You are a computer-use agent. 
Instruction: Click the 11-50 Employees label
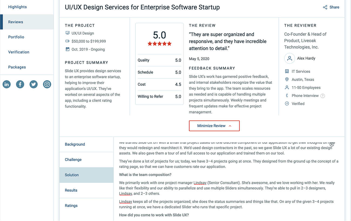click(x=306, y=88)
